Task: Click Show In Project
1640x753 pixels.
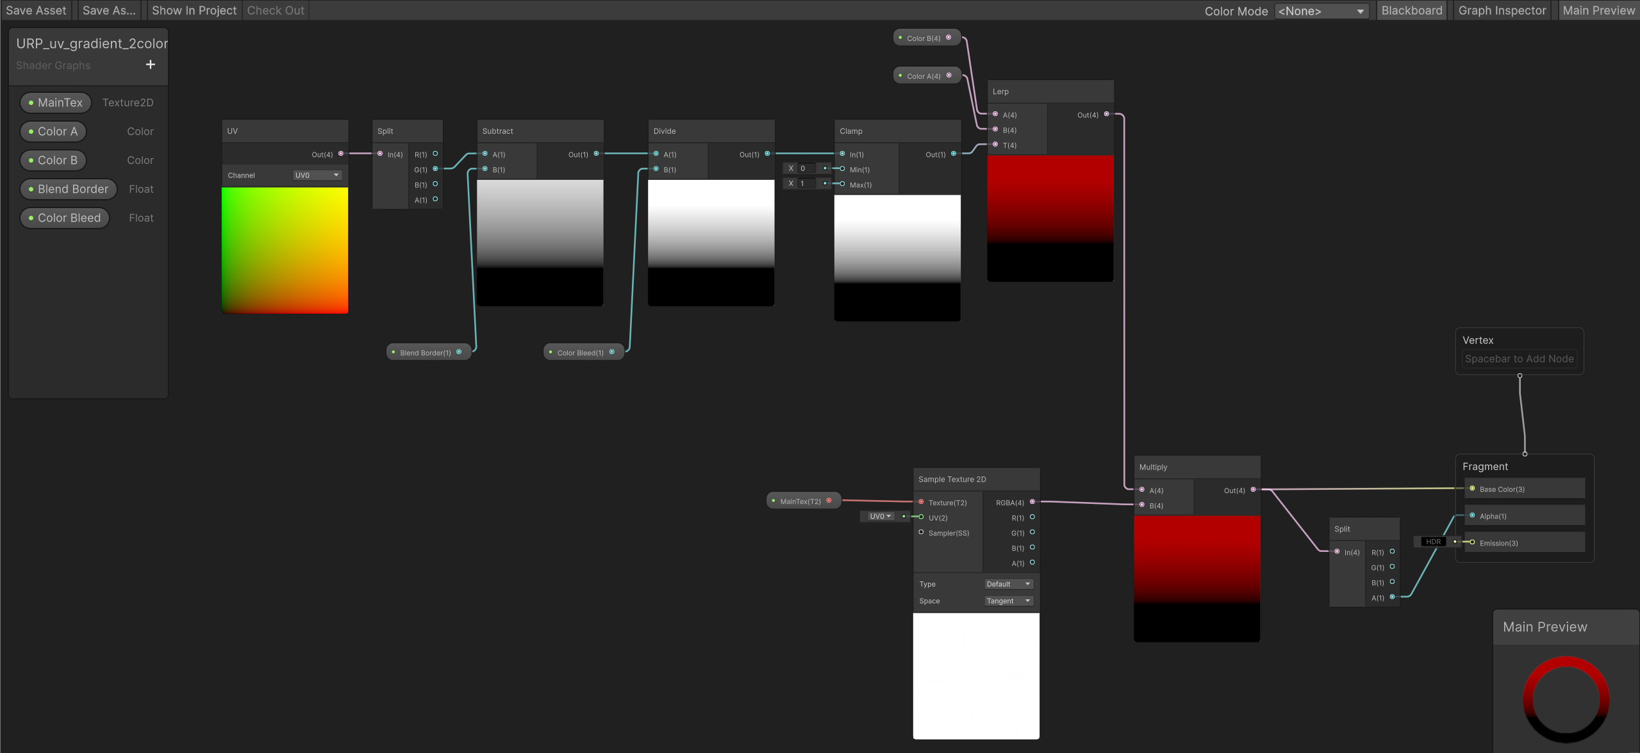Action: (x=194, y=10)
